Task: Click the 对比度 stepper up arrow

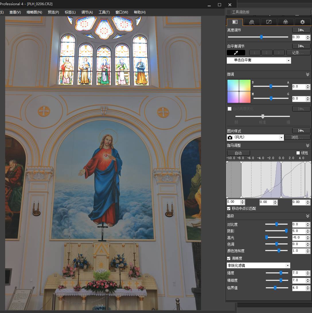Action: (x=308, y=223)
